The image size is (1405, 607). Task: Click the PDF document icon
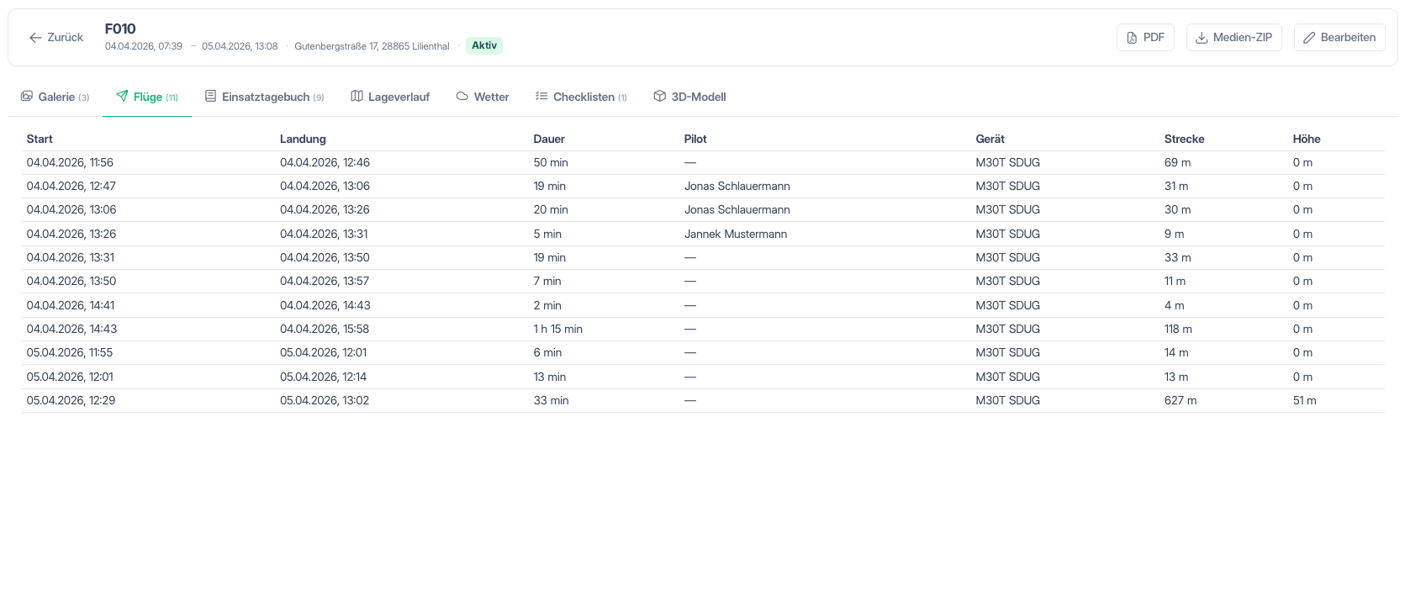[x=1132, y=38]
